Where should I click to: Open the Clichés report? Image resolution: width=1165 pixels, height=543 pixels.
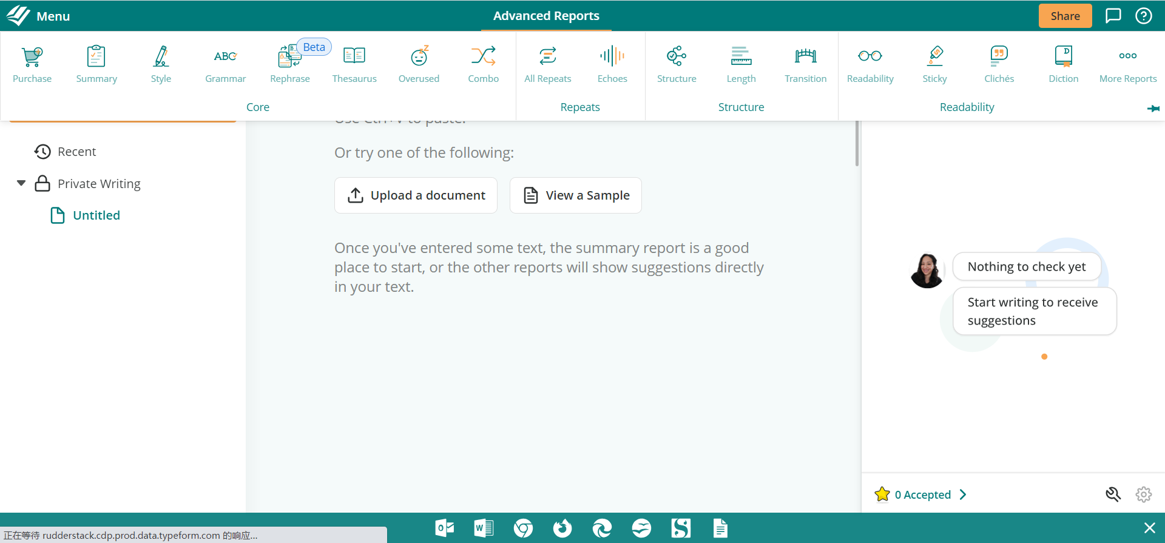coord(999,64)
